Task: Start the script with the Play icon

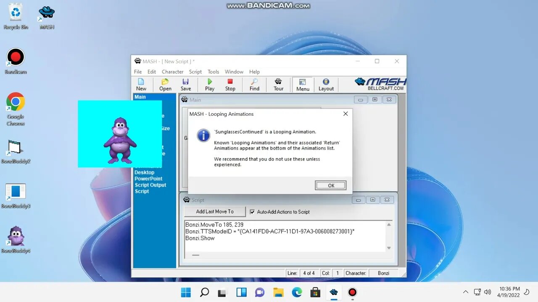Action: (x=210, y=84)
